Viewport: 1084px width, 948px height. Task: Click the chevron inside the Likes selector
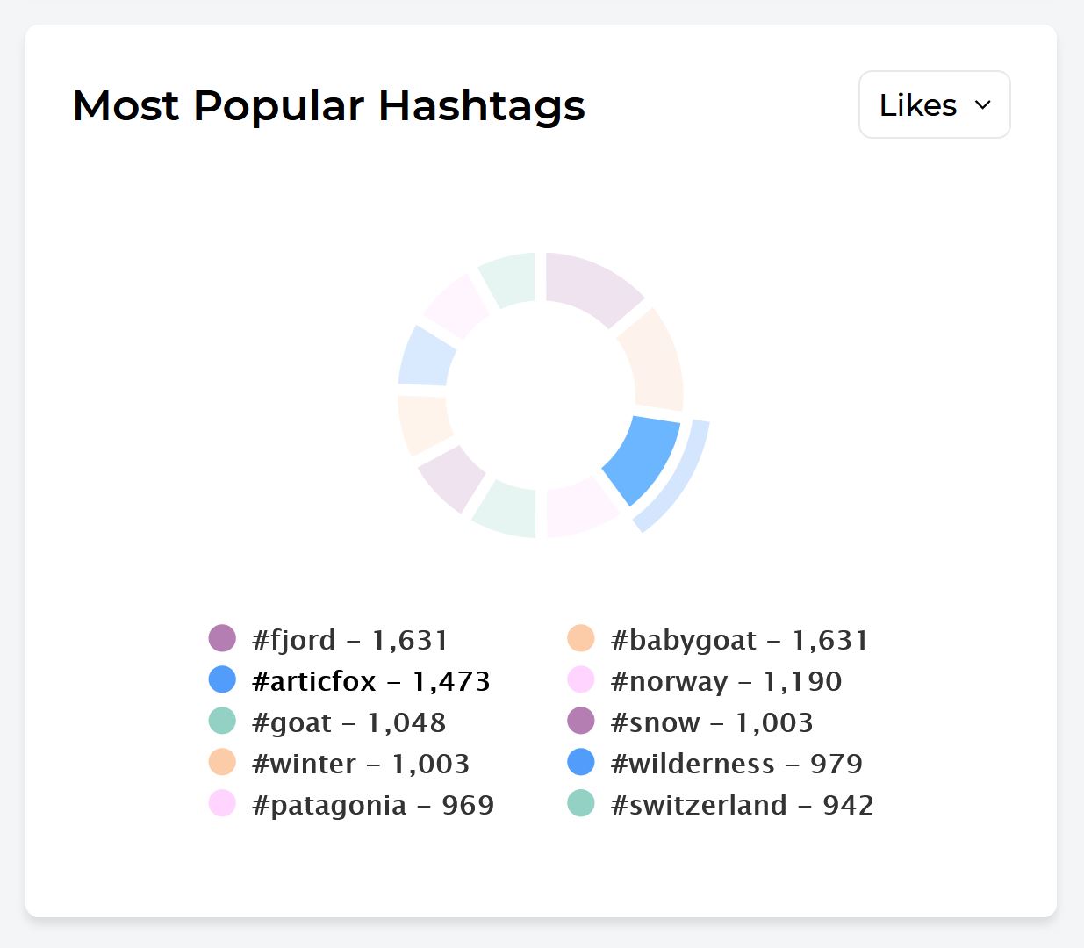click(x=982, y=104)
